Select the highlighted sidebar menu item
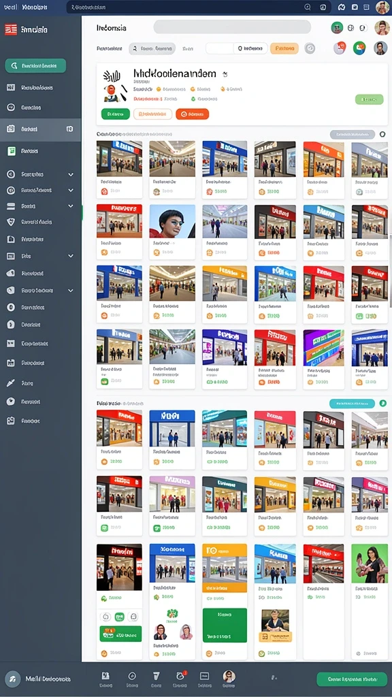The height and width of the screenshot is (697, 392). click(x=40, y=129)
